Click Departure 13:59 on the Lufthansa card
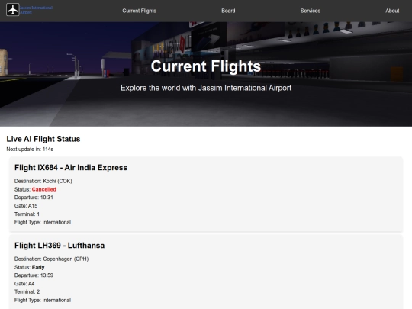This screenshot has width=412, height=309. click(x=34, y=275)
